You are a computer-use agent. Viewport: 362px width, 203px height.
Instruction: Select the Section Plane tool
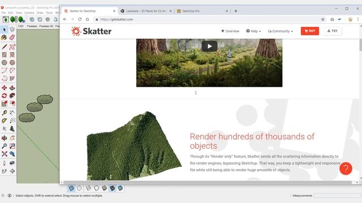12,171
